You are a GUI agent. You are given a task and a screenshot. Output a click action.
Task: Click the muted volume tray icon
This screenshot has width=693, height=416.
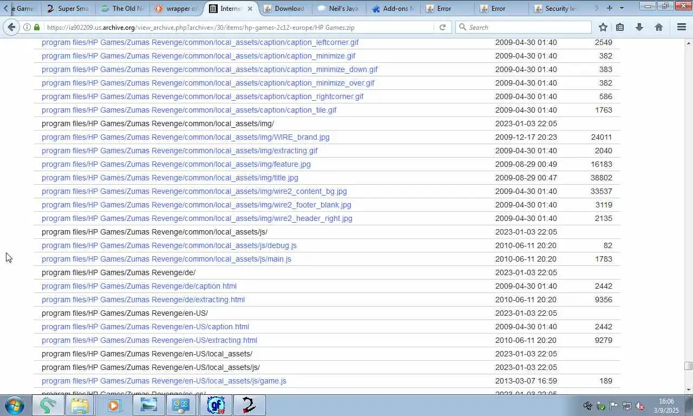(x=639, y=406)
